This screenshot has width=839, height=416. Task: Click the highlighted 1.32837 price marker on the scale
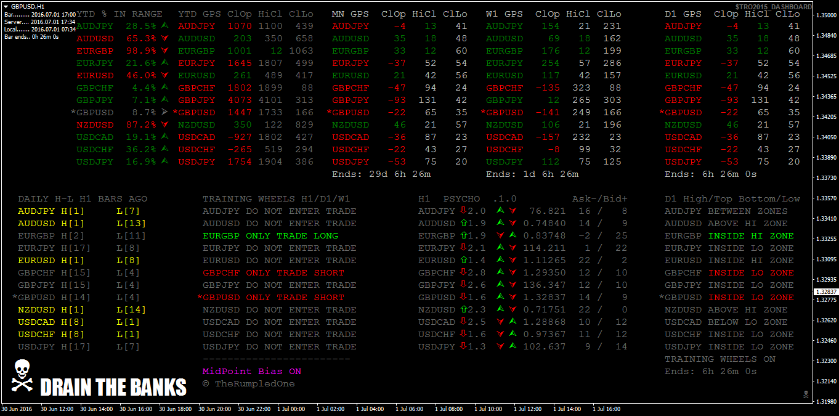[825, 292]
